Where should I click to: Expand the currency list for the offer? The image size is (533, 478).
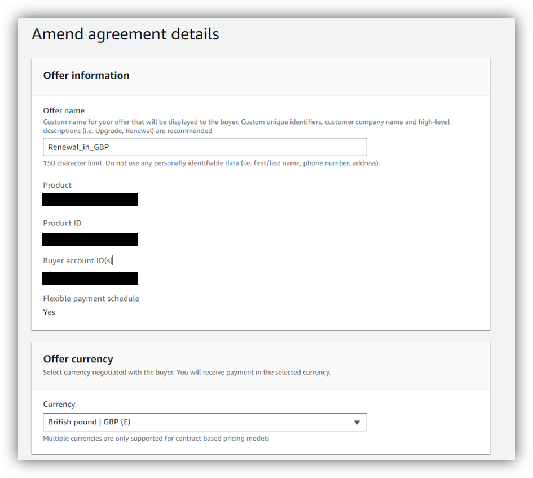click(x=357, y=422)
